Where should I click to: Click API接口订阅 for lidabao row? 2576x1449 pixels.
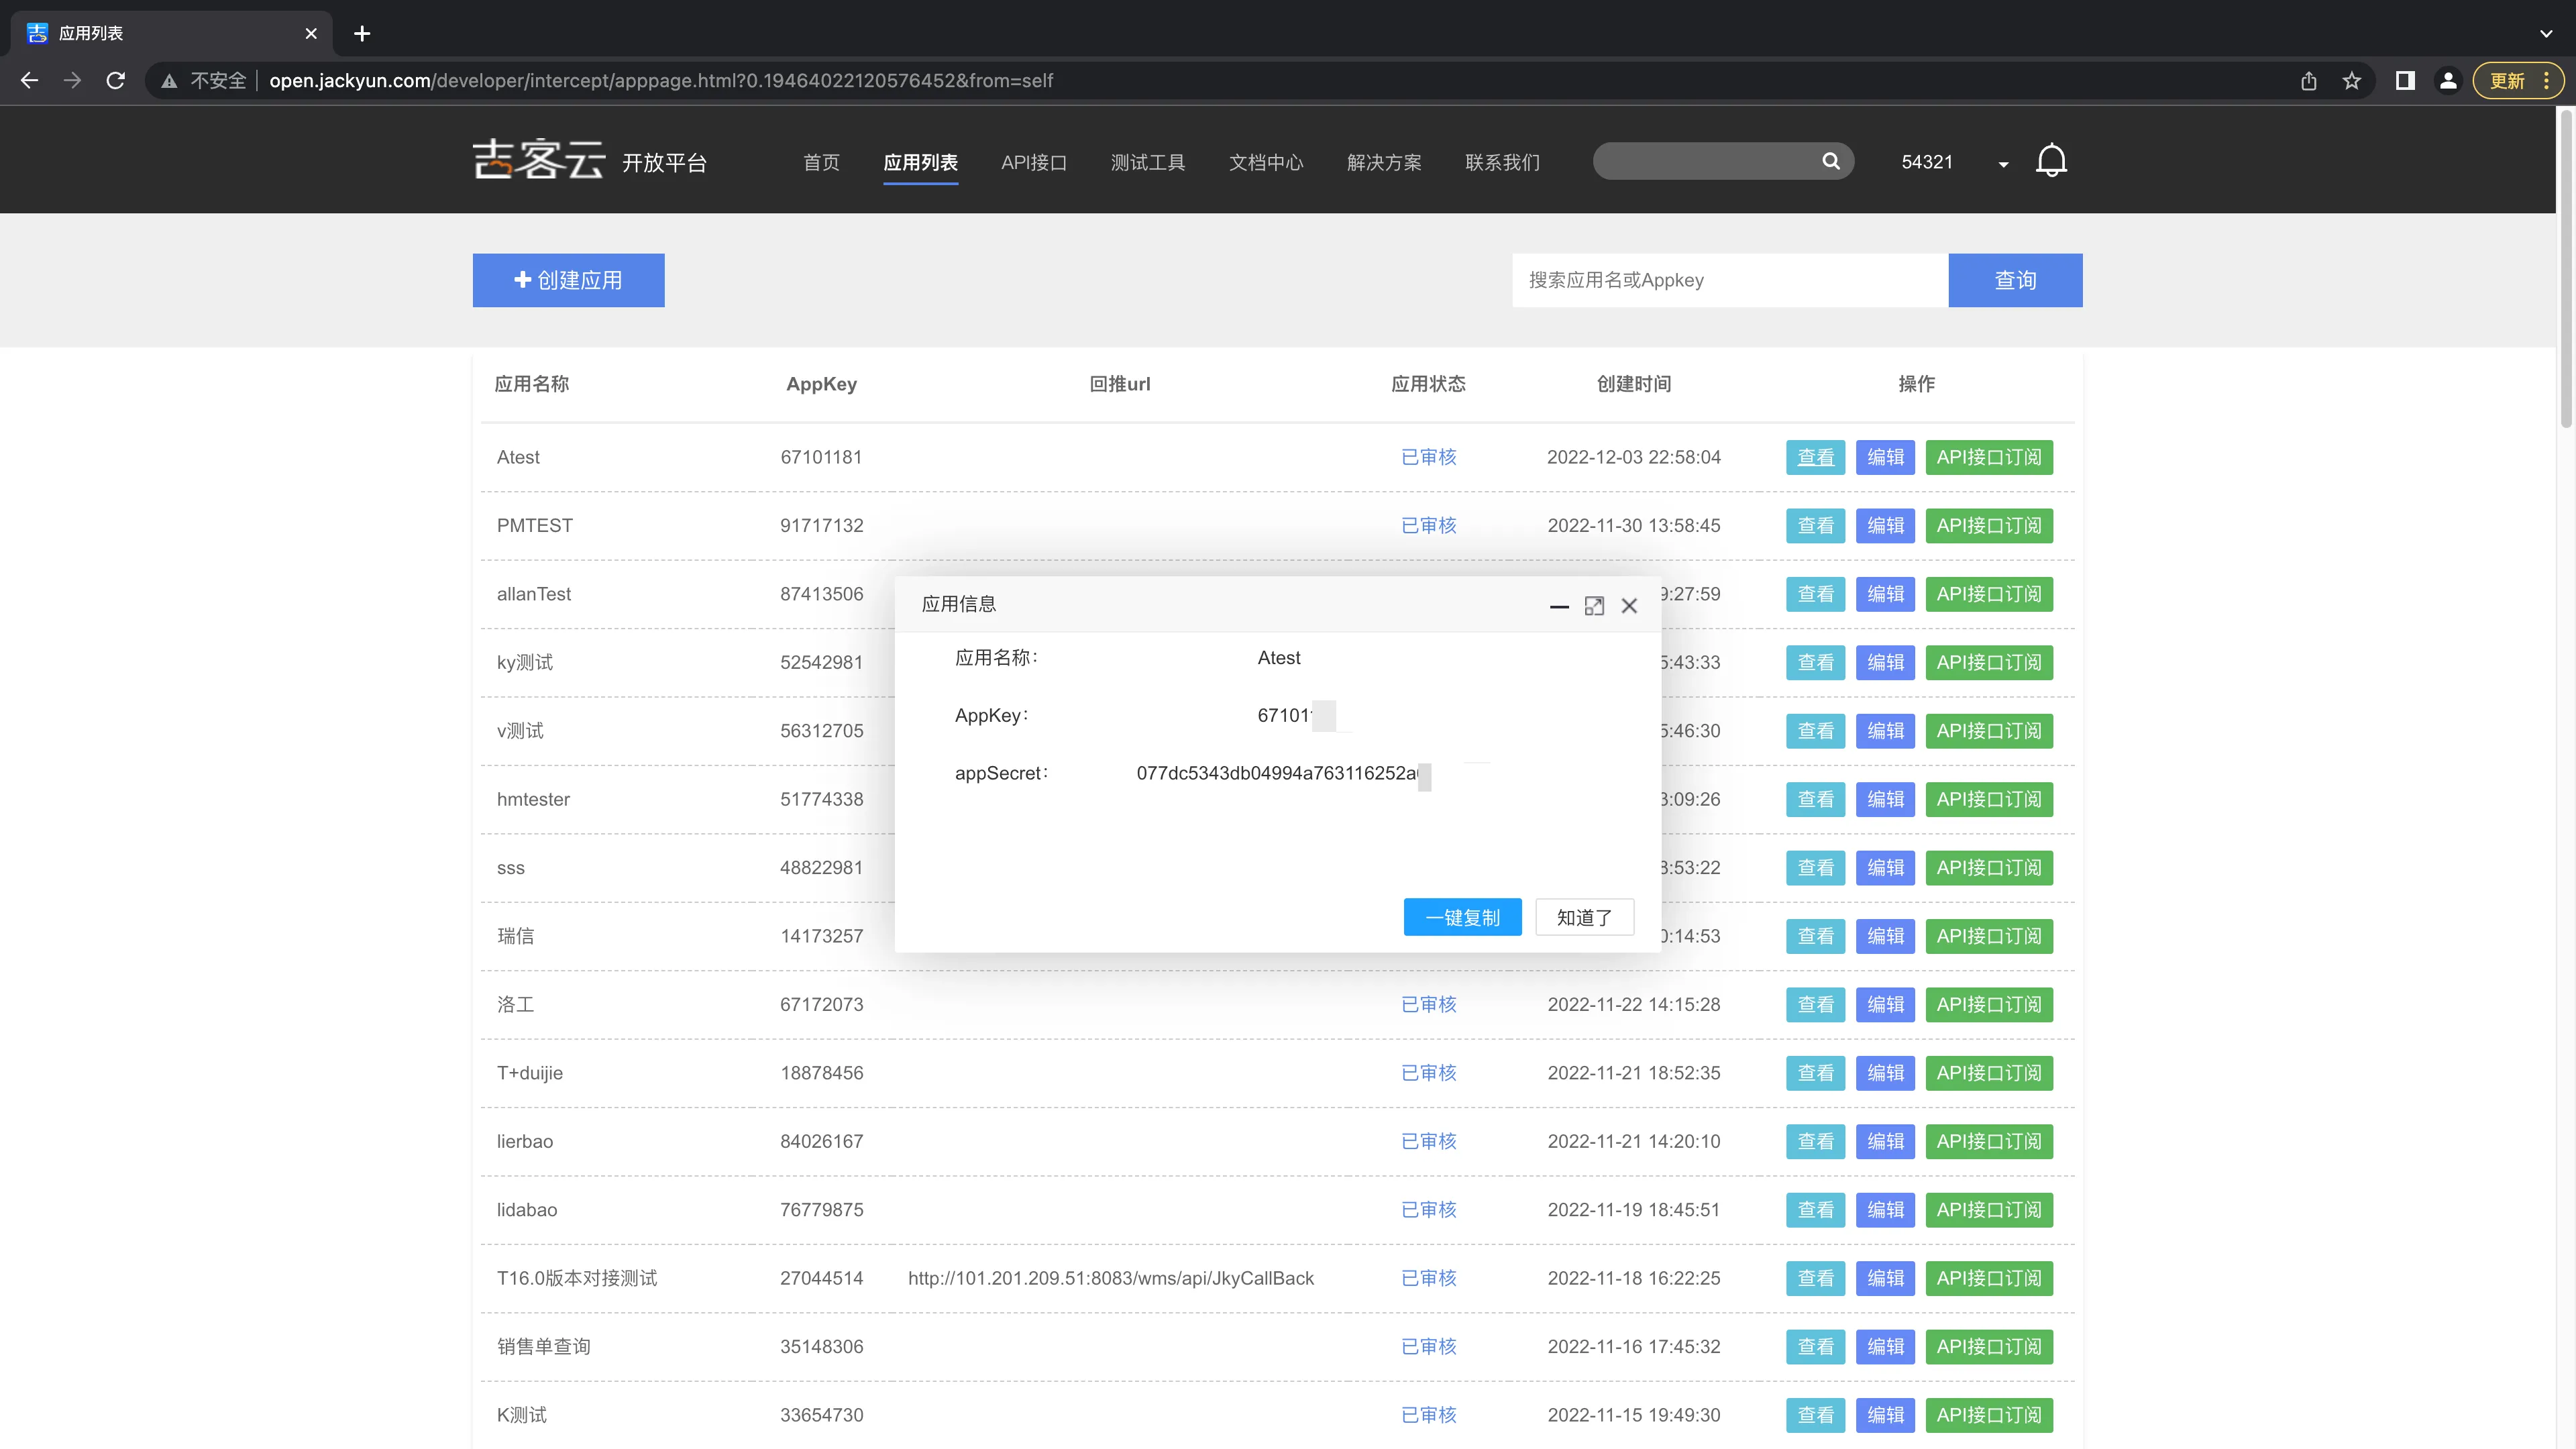[x=1989, y=1210]
